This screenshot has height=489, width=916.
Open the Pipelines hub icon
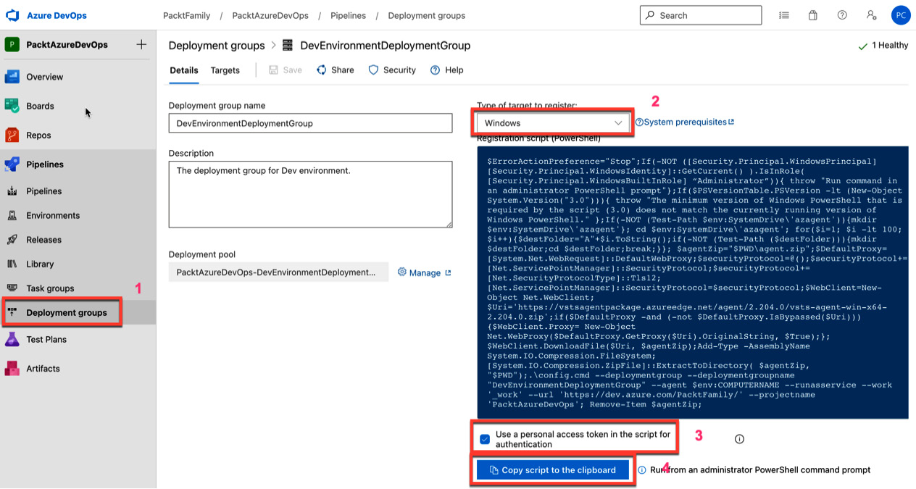pyautogui.click(x=12, y=164)
